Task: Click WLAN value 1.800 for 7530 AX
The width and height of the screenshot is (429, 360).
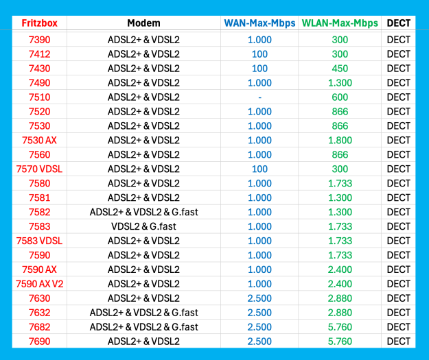Action: point(340,140)
